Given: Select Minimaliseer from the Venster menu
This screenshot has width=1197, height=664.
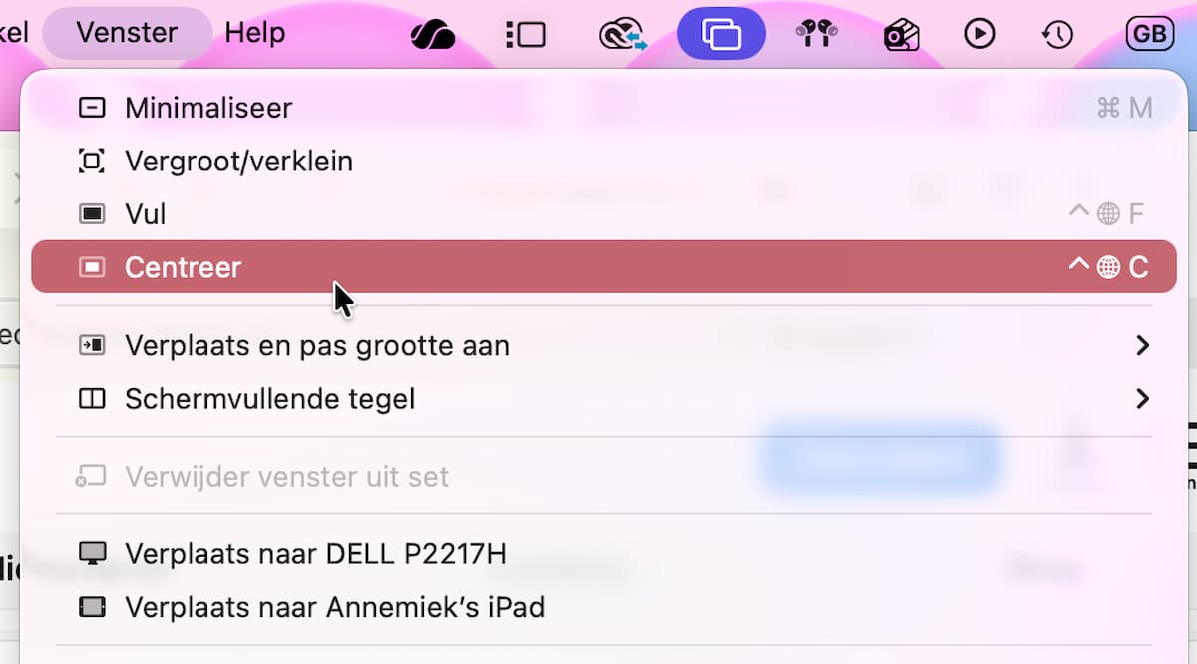Looking at the screenshot, I should coord(604,108).
